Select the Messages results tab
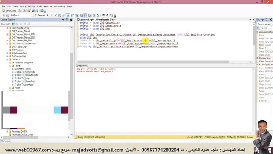The height and width of the screenshot is (154, 273). [81, 66]
